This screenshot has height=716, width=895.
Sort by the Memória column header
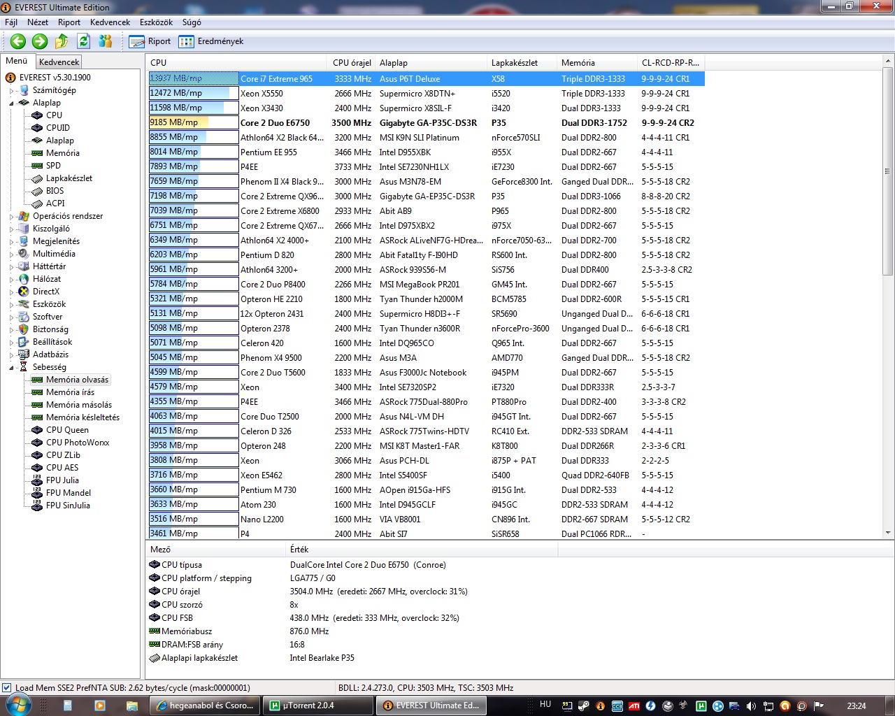[x=597, y=62]
